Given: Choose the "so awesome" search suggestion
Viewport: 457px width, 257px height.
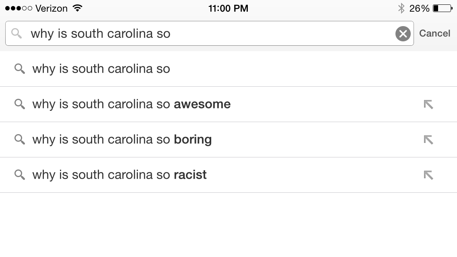Looking at the screenshot, I should pos(131,104).
